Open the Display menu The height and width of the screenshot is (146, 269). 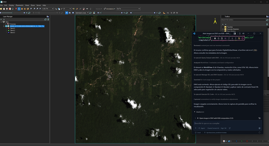[11, 5]
